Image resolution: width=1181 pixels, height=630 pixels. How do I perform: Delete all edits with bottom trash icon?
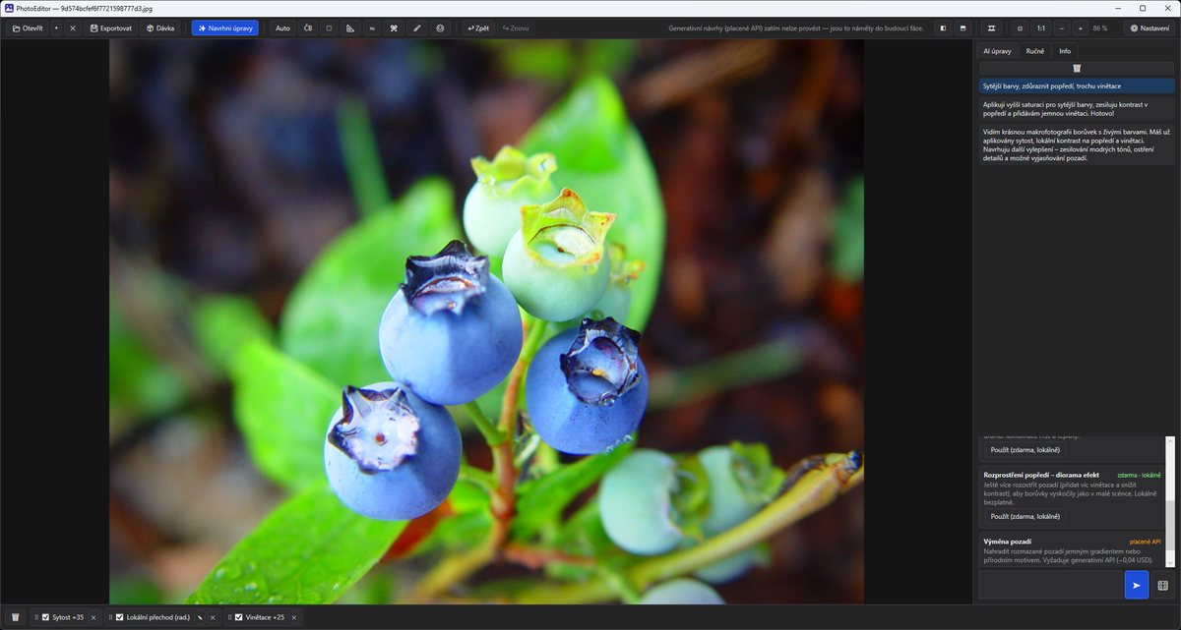15,617
